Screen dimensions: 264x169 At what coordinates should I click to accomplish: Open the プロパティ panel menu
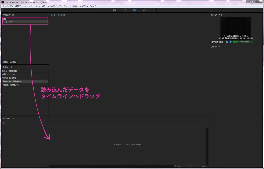point(220,46)
